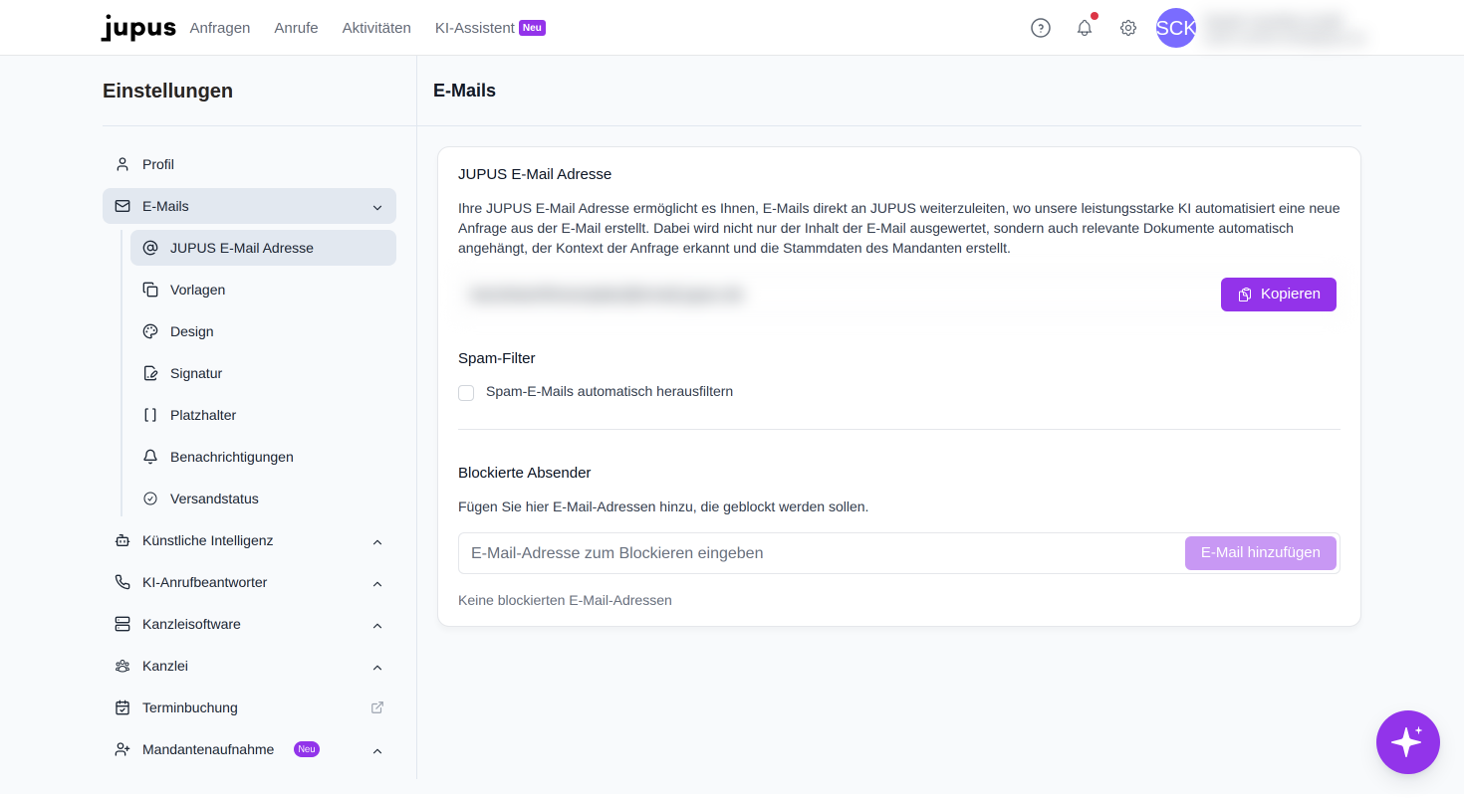
Task: Click the Platzhalter brackets icon
Action: click(x=150, y=415)
